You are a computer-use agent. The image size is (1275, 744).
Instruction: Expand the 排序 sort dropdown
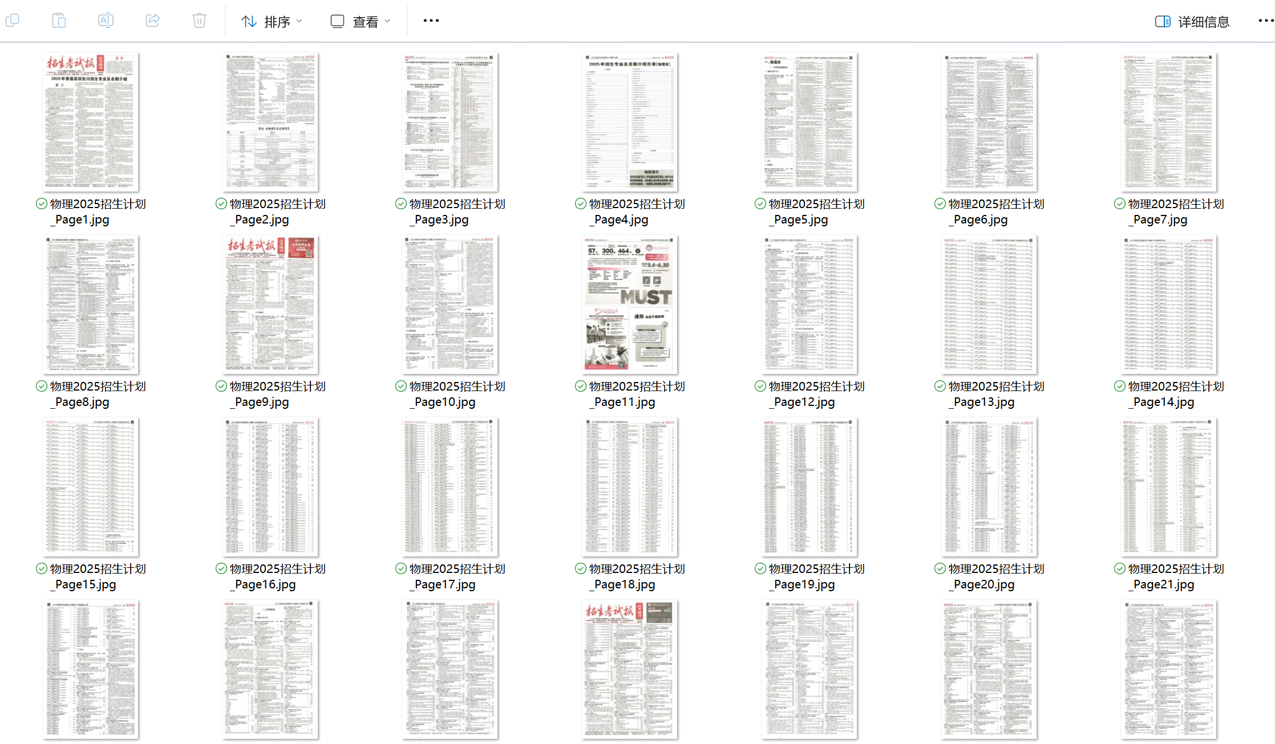point(272,22)
